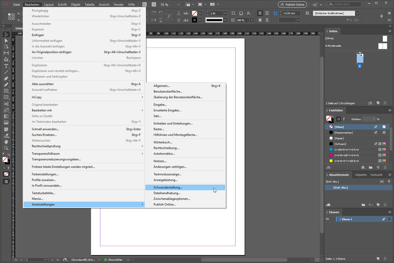The height and width of the screenshot is (263, 394).
Task: Toggle container formatting square in Farbfelder
Action: [x=339, y=119]
